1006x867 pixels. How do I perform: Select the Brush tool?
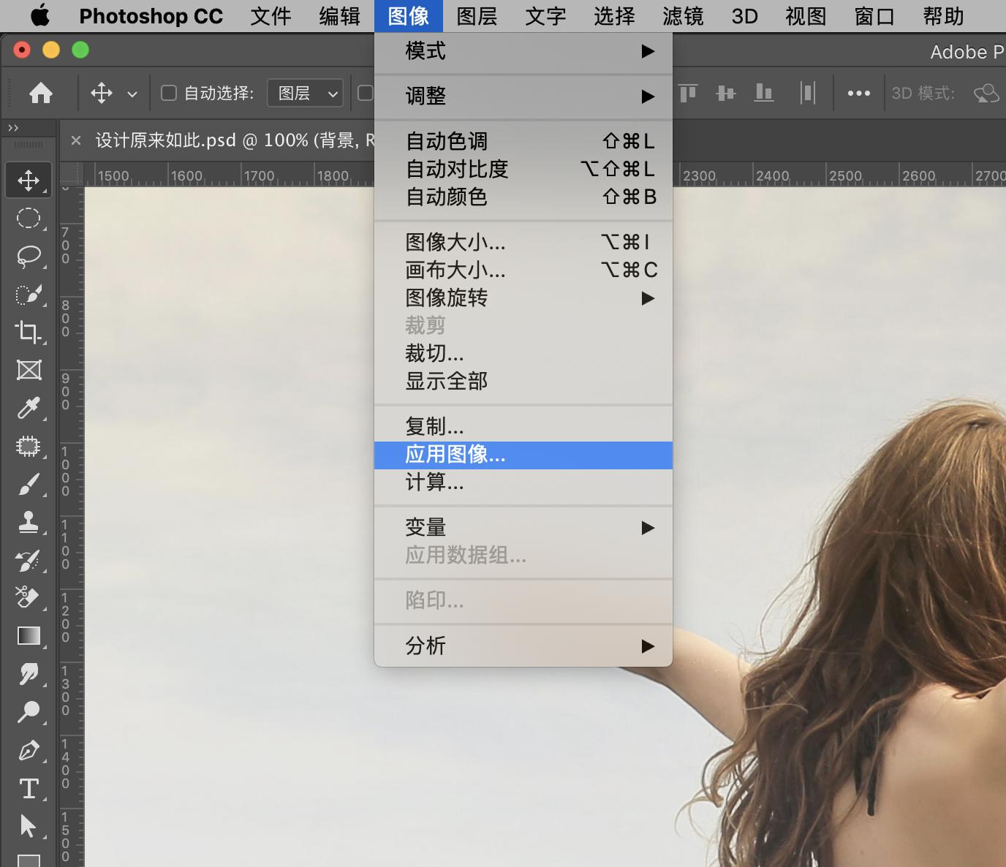click(29, 484)
